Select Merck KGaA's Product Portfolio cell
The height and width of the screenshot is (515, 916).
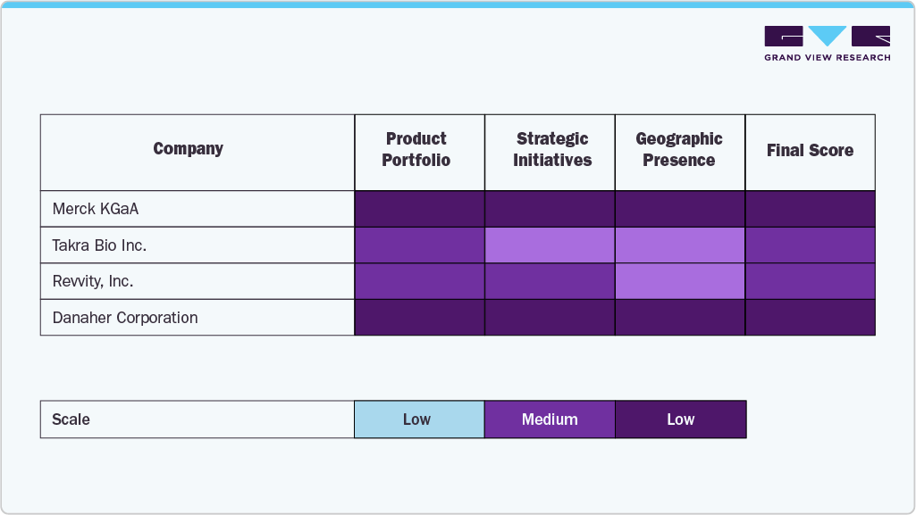pos(419,209)
